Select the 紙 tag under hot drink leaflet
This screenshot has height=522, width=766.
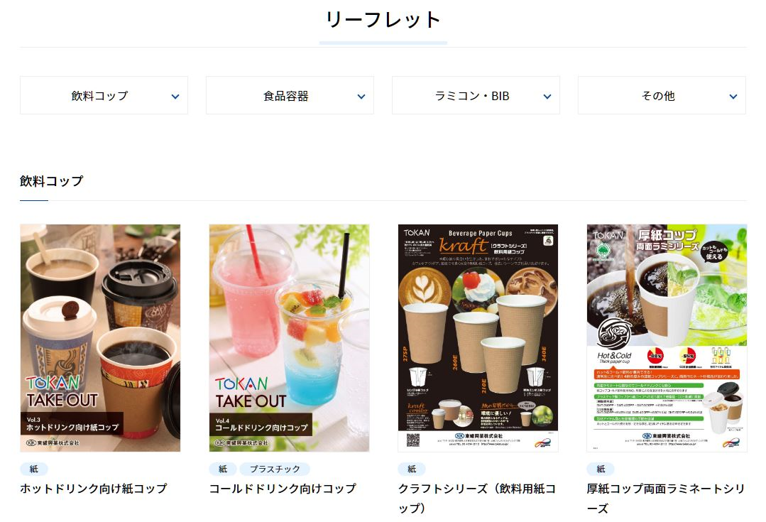[33, 469]
